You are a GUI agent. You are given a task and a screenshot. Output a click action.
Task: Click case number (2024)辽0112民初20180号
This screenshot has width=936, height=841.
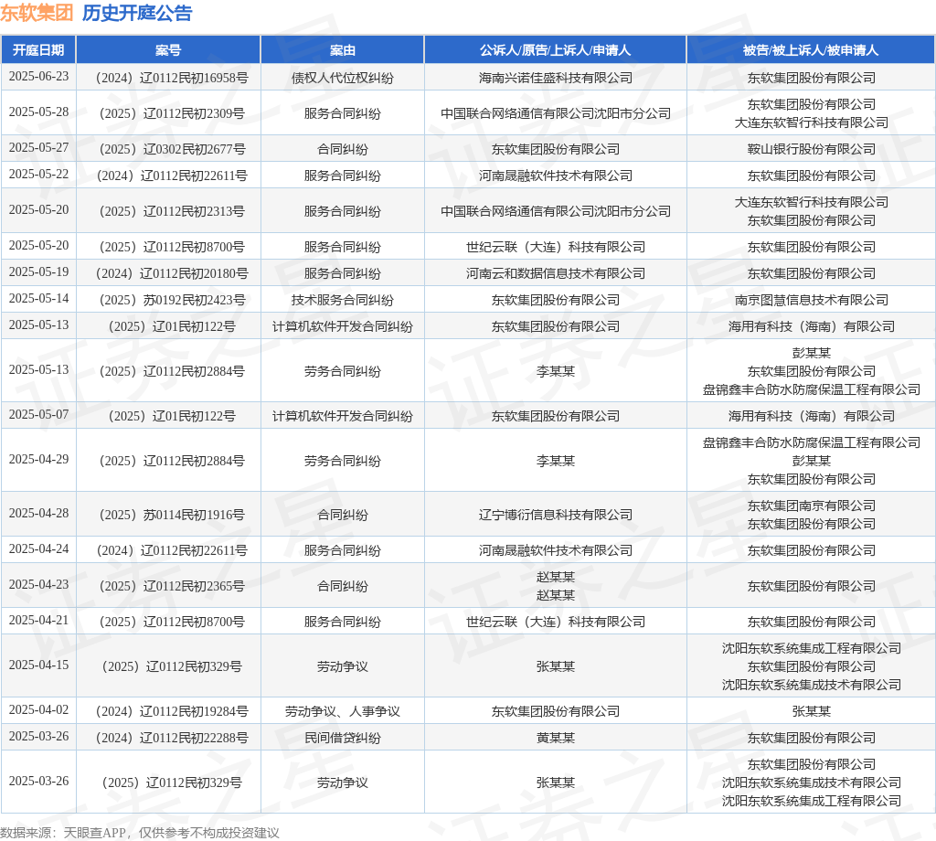click(172, 273)
